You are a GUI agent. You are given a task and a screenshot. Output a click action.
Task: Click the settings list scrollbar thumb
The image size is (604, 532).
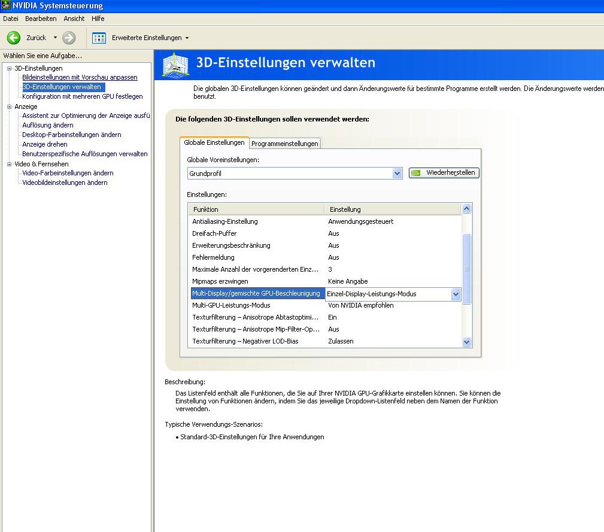tap(466, 269)
